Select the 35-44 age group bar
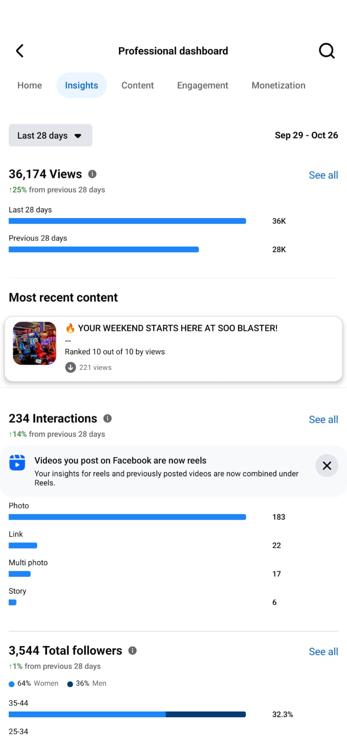This screenshot has height=752, width=347. coord(127,714)
